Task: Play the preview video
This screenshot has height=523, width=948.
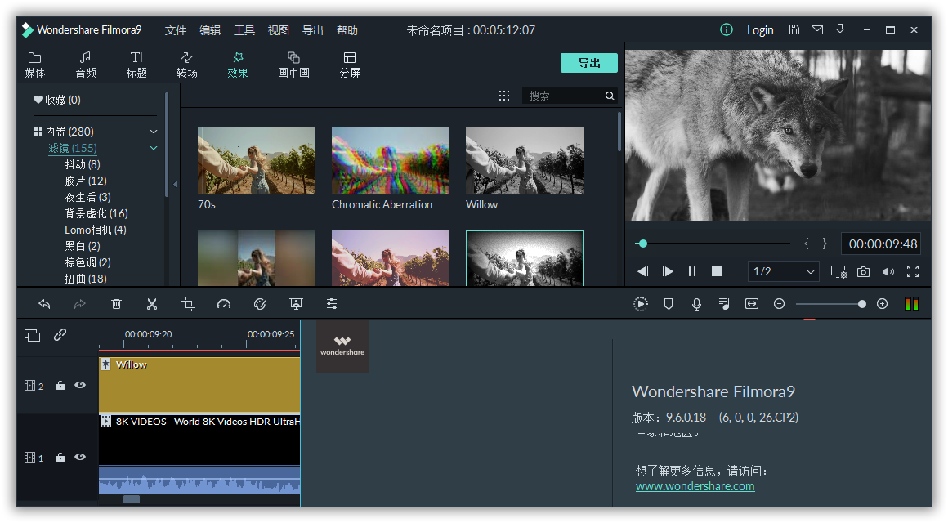Action: pyautogui.click(x=668, y=271)
